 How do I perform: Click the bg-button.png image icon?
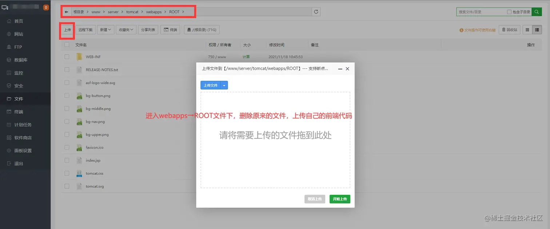79,96
